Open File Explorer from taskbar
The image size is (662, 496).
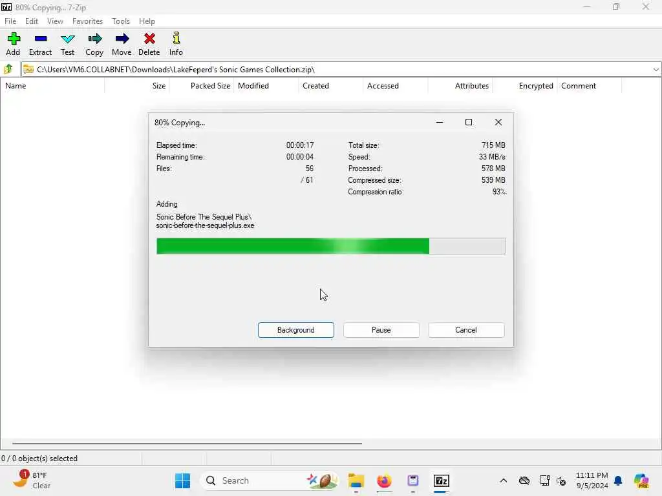coord(356,480)
